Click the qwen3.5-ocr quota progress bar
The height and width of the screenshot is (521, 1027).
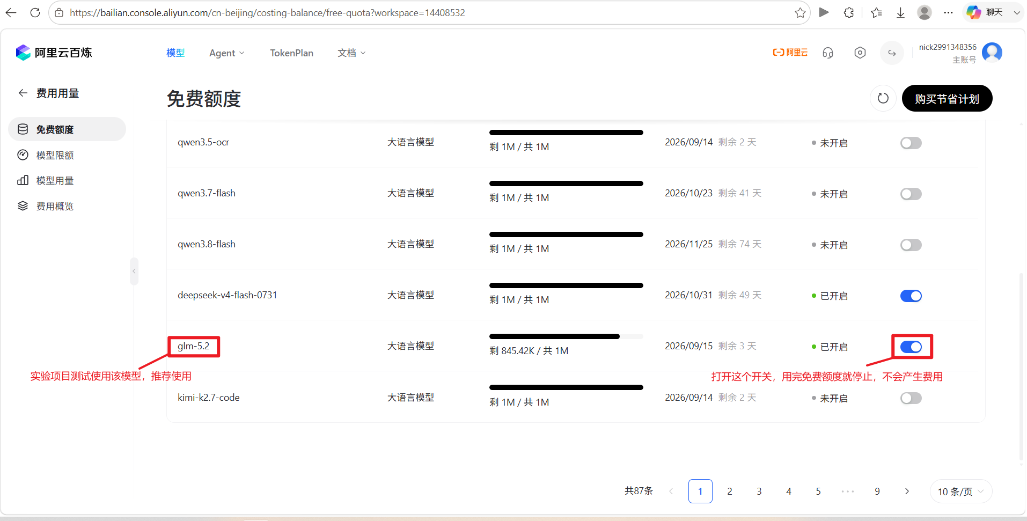566,133
